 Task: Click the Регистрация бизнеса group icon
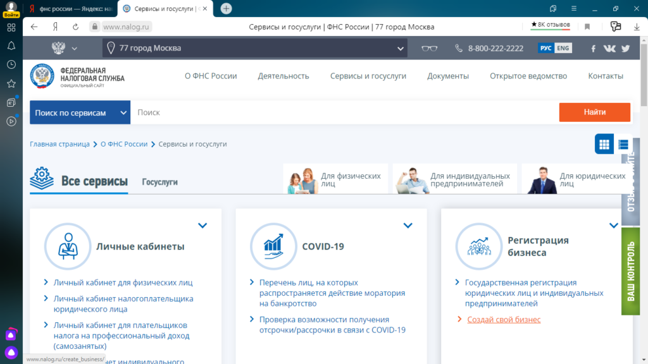point(479,246)
